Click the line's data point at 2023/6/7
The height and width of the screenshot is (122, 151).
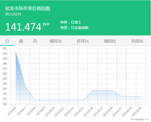(x=25, y=86)
